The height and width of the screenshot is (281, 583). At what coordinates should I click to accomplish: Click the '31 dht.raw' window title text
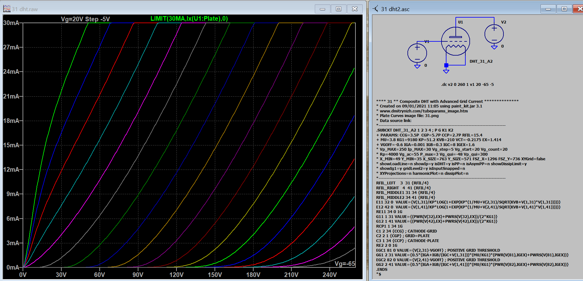(25, 9)
